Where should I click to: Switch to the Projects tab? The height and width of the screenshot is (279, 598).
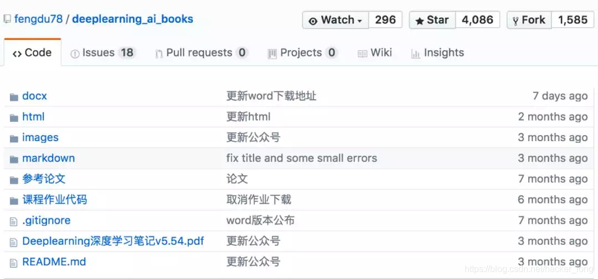pyautogui.click(x=303, y=53)
